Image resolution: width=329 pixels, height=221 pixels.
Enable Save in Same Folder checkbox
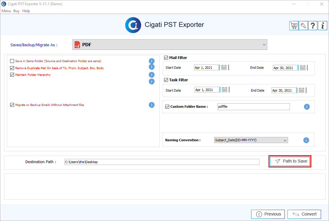pos(12,61)
